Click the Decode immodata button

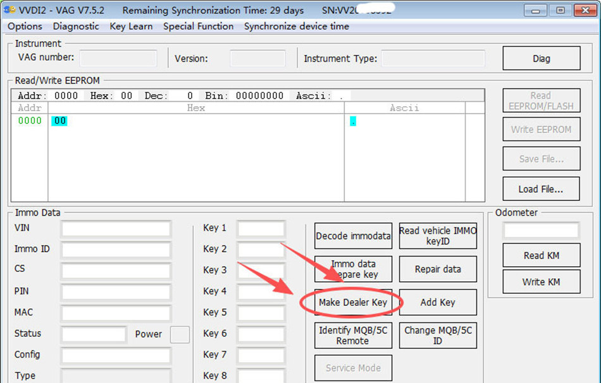(353, 236)
